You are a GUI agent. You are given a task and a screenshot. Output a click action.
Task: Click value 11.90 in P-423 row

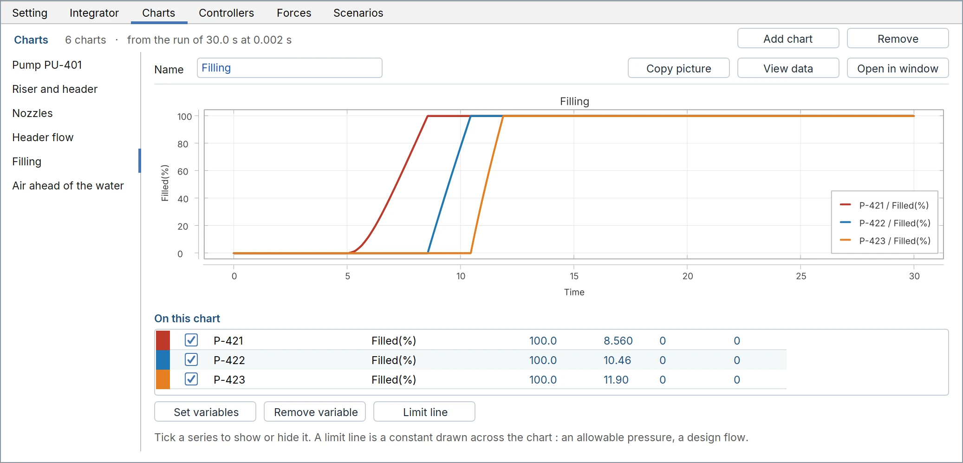tap(616, 379)
